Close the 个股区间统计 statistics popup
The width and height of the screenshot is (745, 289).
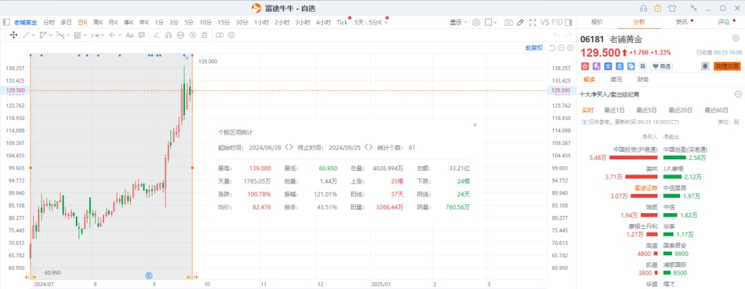pos(475,125)
